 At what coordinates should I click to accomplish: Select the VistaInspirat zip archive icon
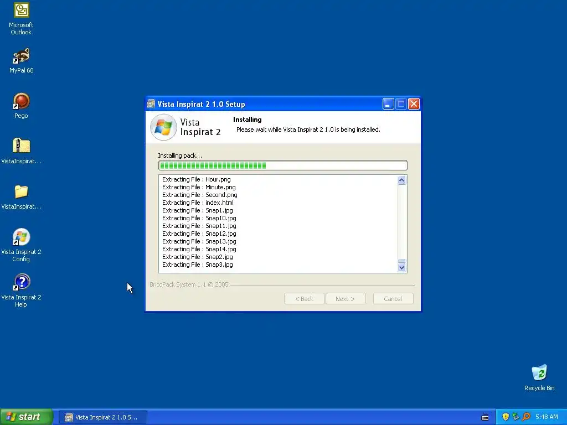click(21, 151)
